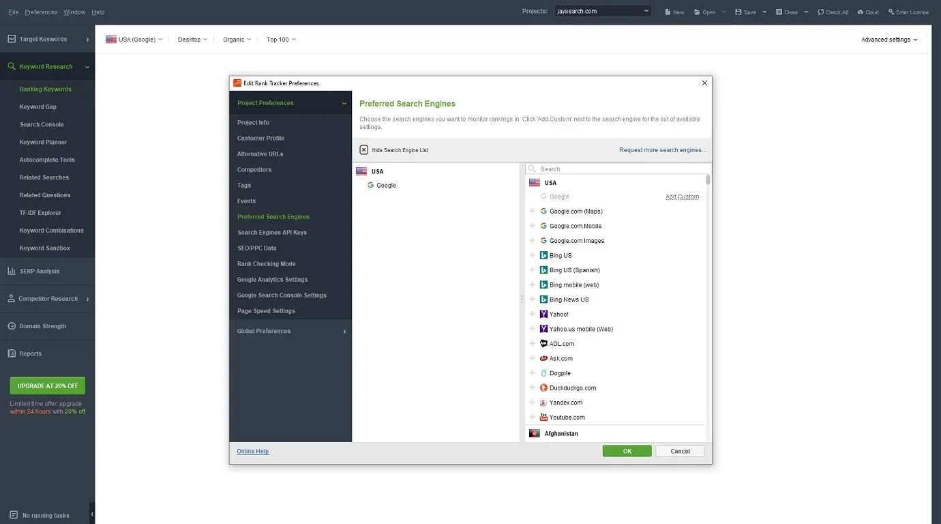Image resolution: width=941 pixels, height=524 pixels.
Task: Click the Close project toolbar icon
Action: 779,12
